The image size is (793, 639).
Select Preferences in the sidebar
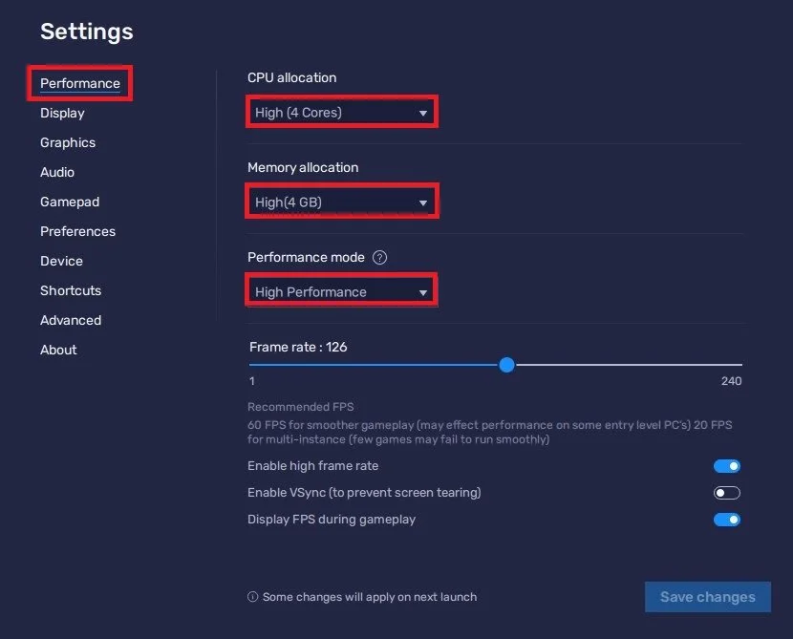point(78,231)
